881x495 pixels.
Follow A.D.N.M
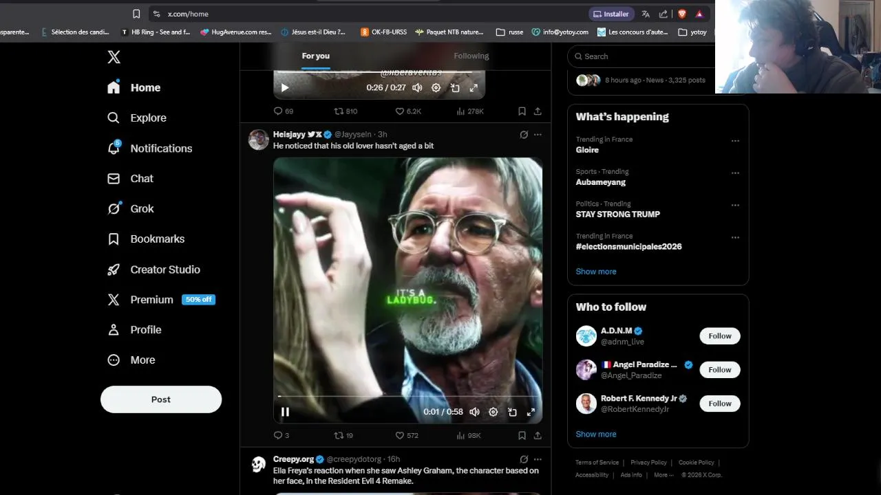pyautogui.click(x=720, y=336)
